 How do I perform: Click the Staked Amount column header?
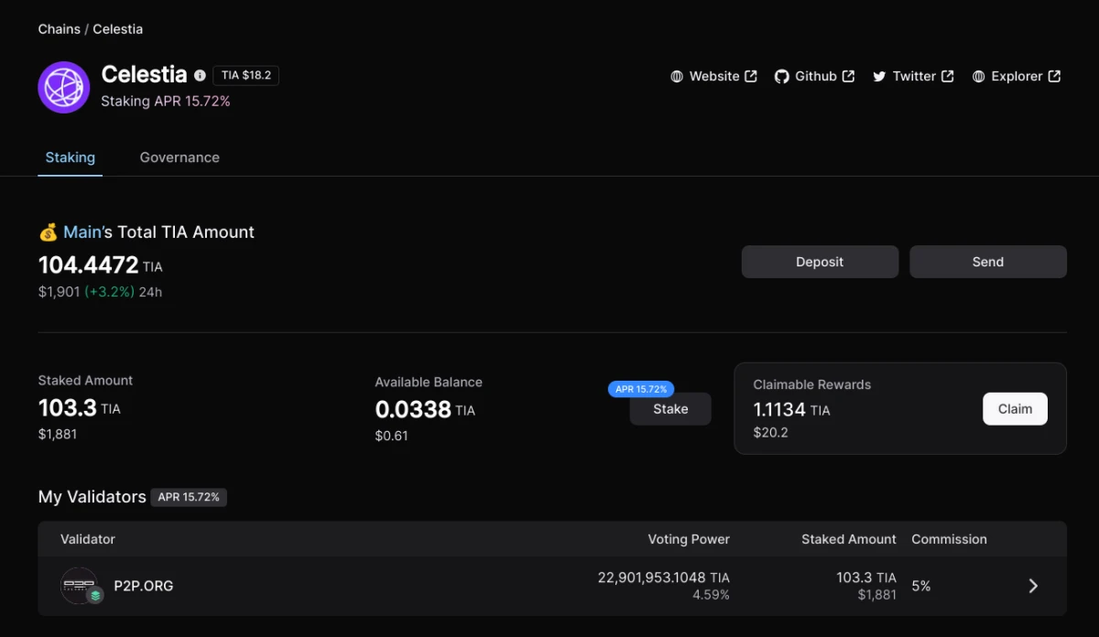coord(849,539)
